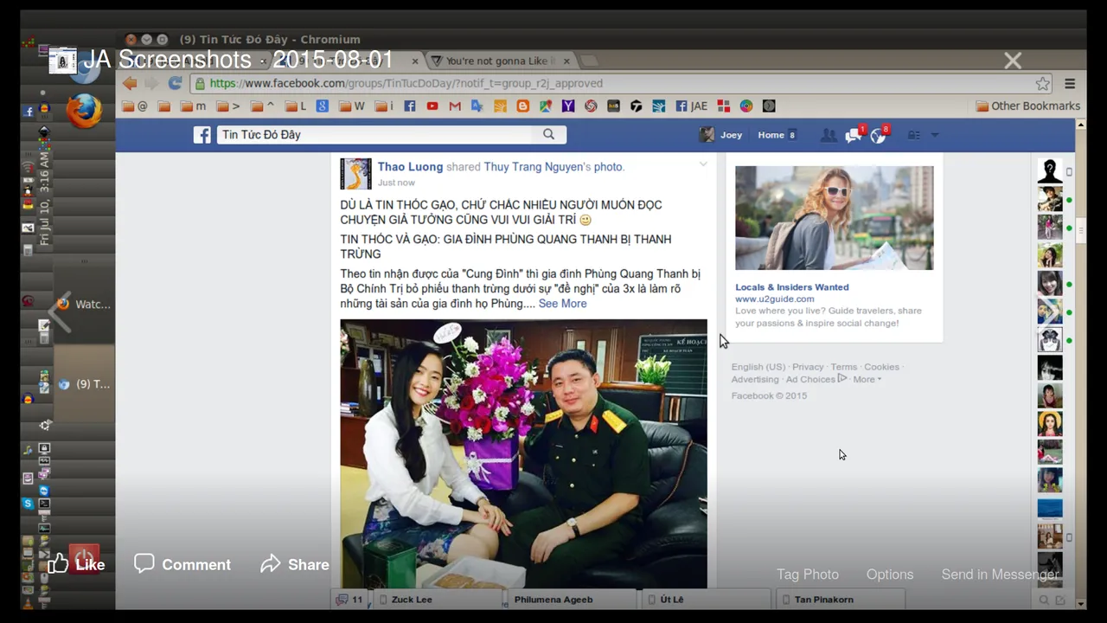
Task: Click the Google Translate bookmark icon
Action: tap(477, 106)
